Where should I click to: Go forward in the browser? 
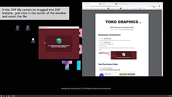(86, 6)
